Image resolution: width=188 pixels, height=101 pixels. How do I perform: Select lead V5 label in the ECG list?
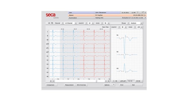tap(47, 72)
